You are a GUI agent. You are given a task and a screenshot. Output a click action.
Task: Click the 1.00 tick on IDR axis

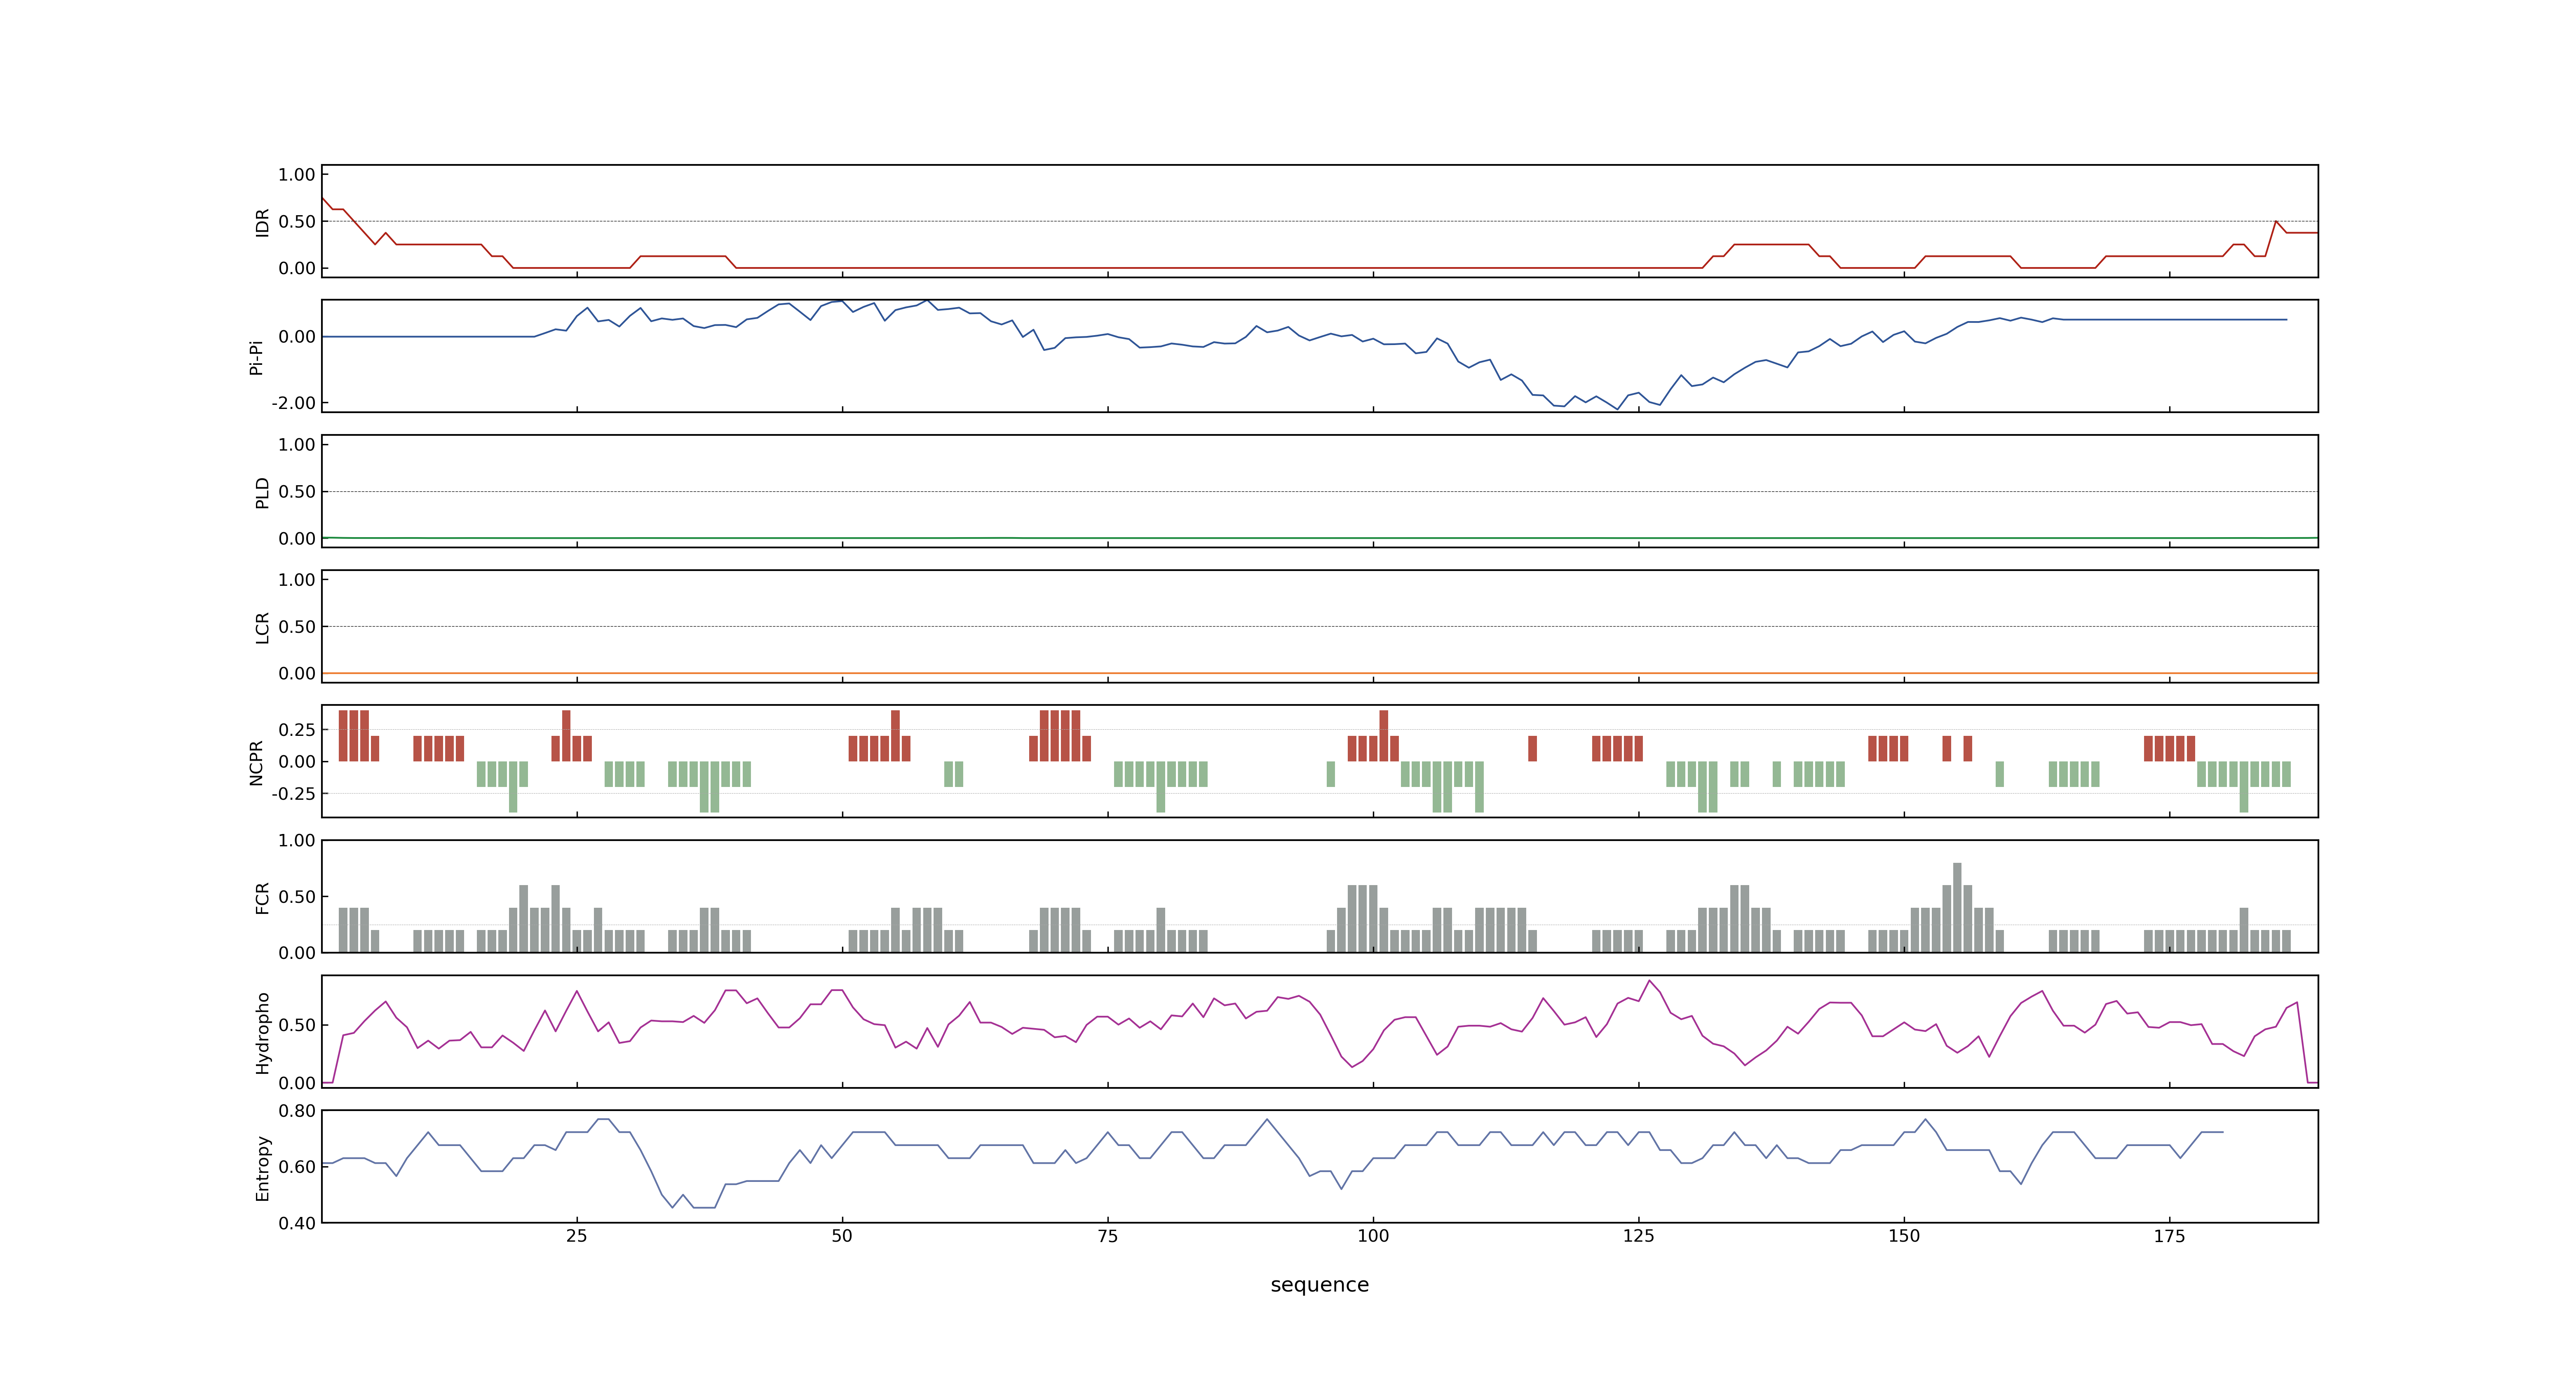(297, 175)
